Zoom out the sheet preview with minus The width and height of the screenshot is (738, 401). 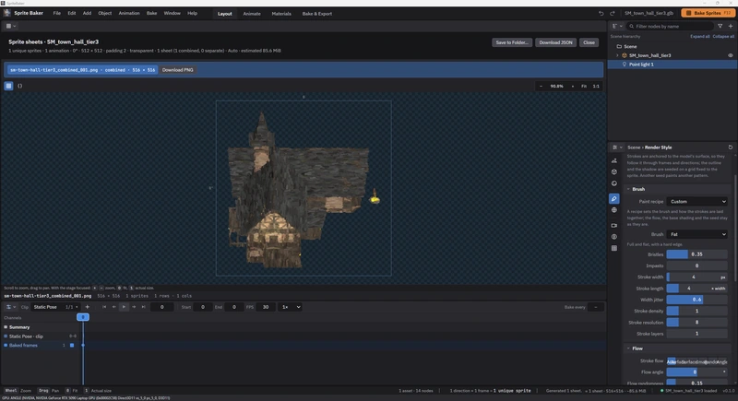point(541,86)
